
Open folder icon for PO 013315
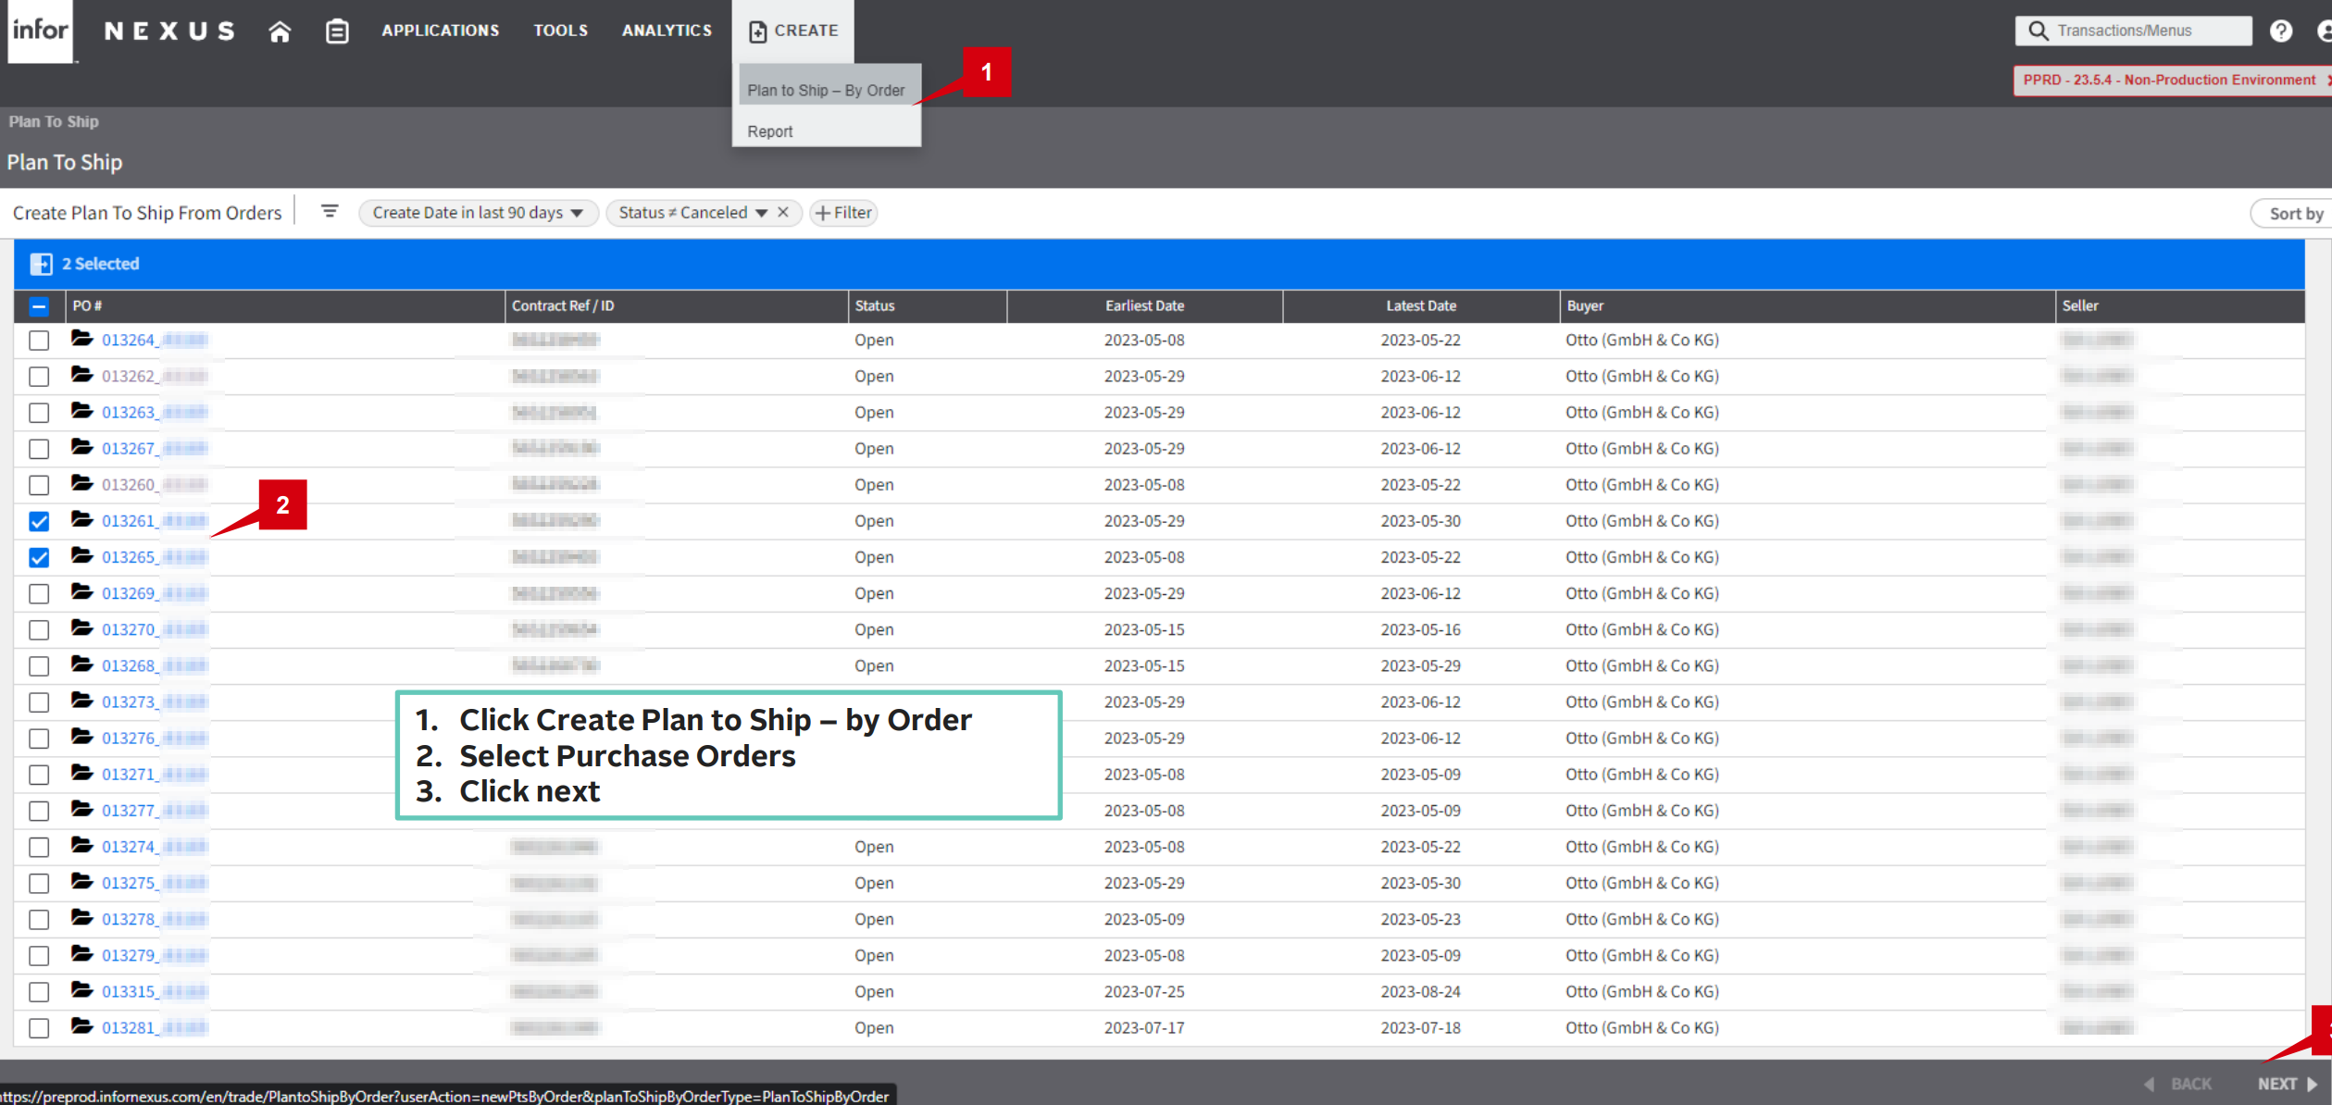tap(82, 990)
